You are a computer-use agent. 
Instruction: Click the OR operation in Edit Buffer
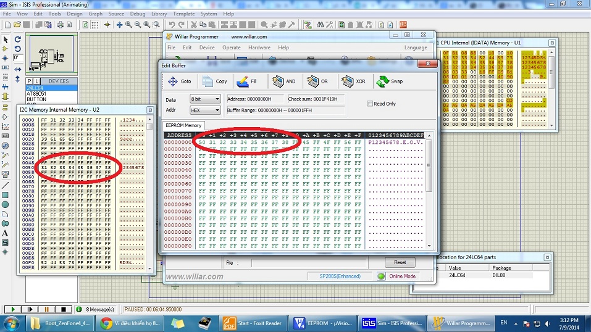[317, 81]
